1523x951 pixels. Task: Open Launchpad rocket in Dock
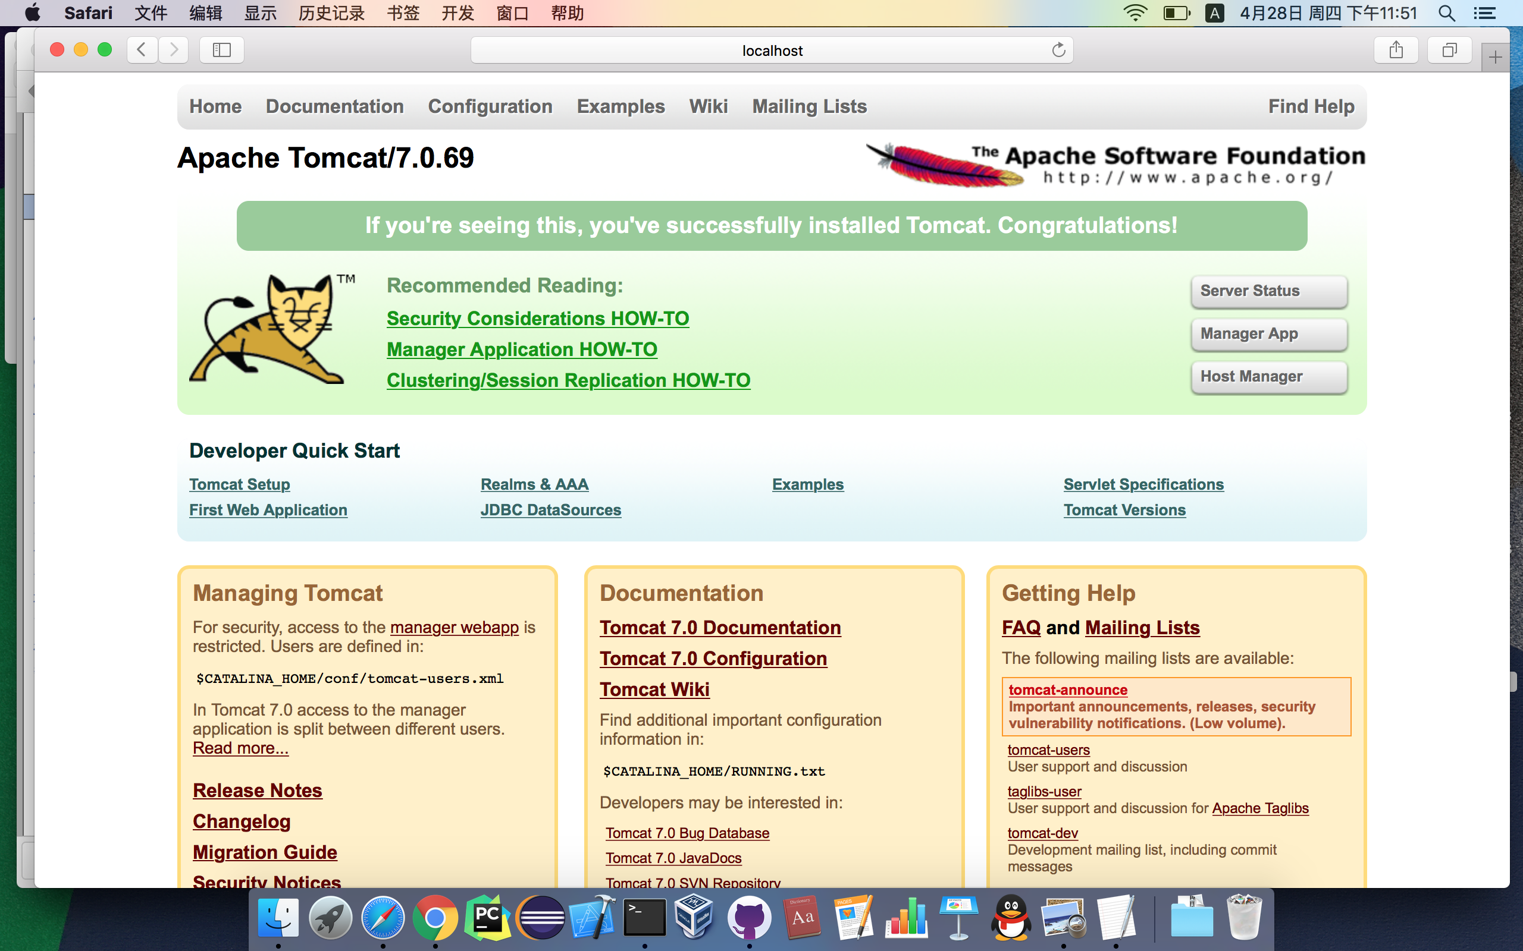pyautogui.click(x=330, y=918)
